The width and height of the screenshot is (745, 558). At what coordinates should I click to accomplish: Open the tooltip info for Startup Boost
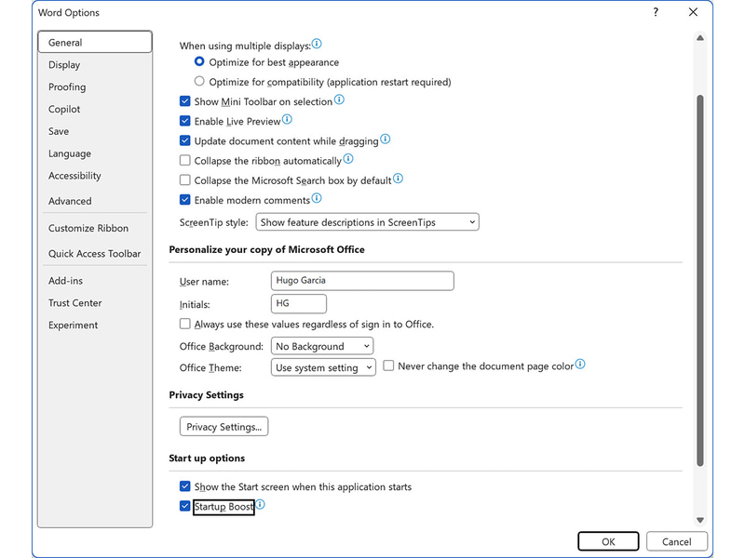click(260, 504)
